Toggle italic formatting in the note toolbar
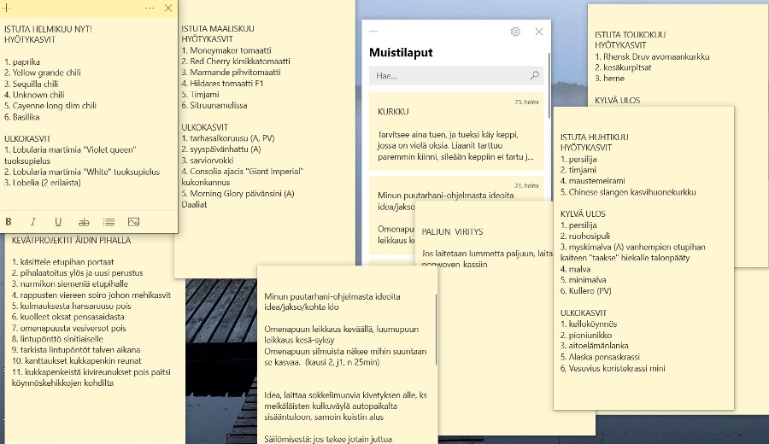Viewport: 769px width, 444px height. [x=33, y=222]
